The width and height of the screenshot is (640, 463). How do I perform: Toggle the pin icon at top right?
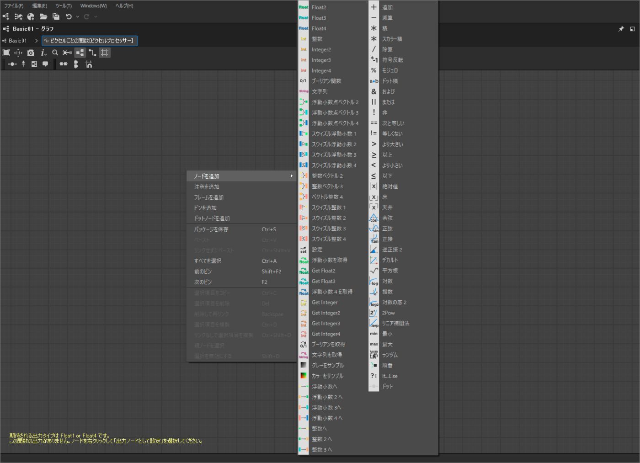tap(621, 29)
